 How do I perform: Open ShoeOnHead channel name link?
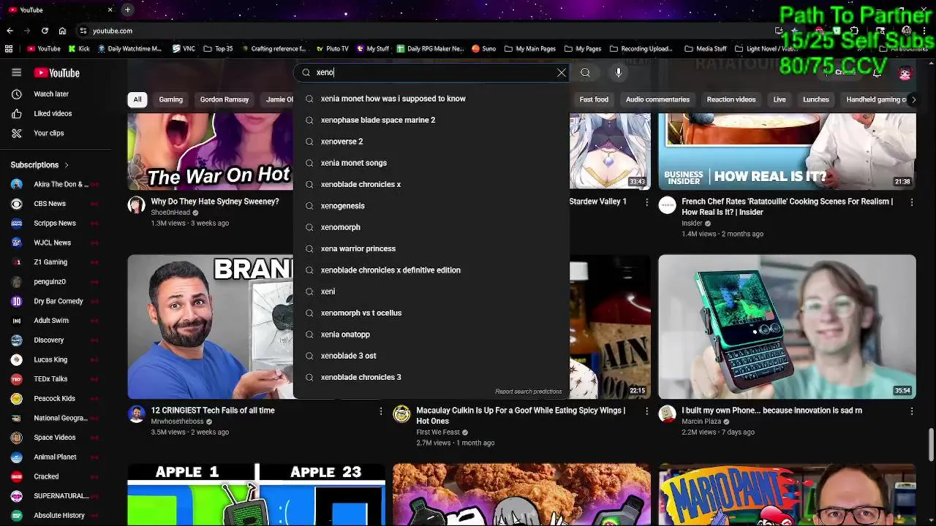(170, 213)
